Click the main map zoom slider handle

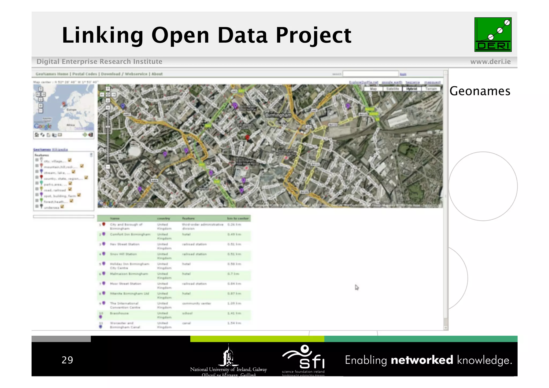(x=108, y=127)
